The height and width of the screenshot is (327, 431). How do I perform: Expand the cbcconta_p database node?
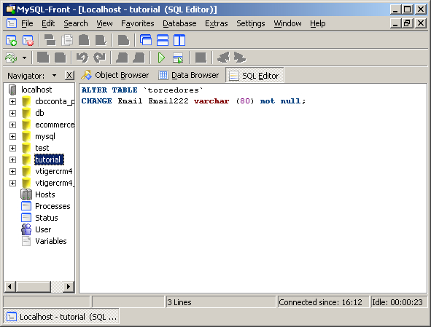tap(12, 101)
